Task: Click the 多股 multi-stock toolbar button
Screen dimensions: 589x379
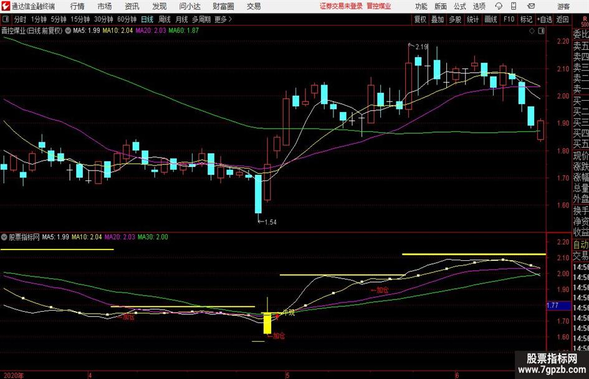Action: 455,19
